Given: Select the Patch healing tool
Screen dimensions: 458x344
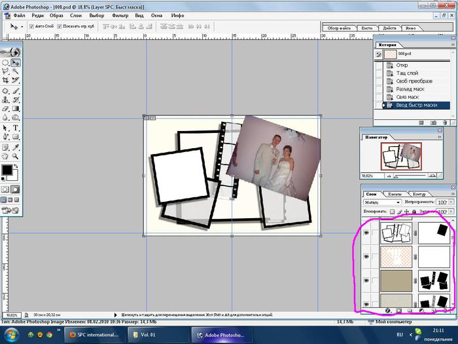Looking at the screenshot, I should 5,91.
